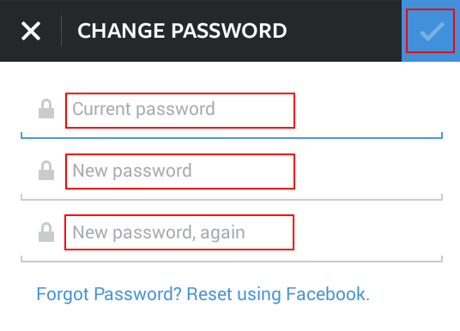The image size is (460, 331).
Task: Click the empty area right of Current password
Action: [368, 111]
